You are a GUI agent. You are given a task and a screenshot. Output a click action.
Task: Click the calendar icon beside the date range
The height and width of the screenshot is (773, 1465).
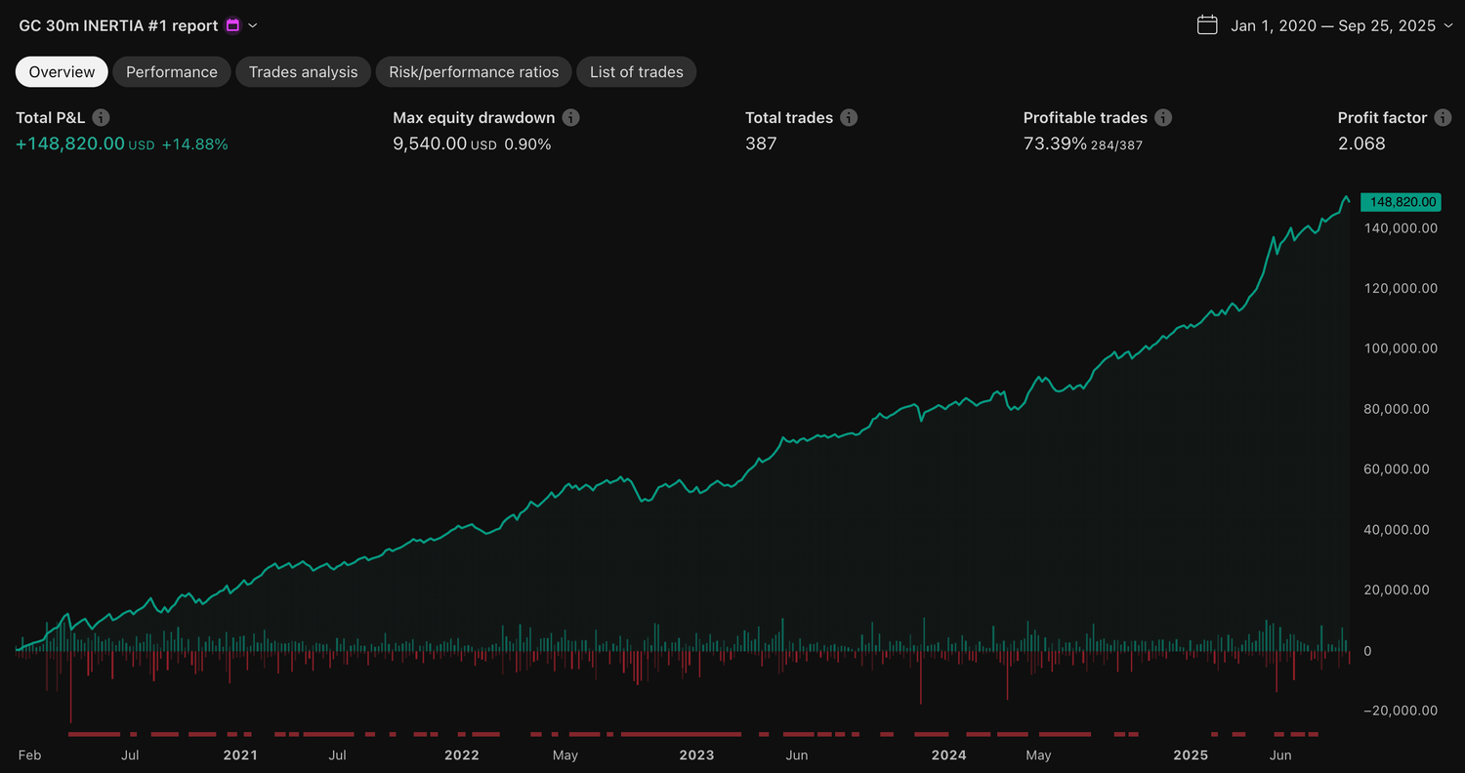pyautogui.click(x=1207, y=25)
